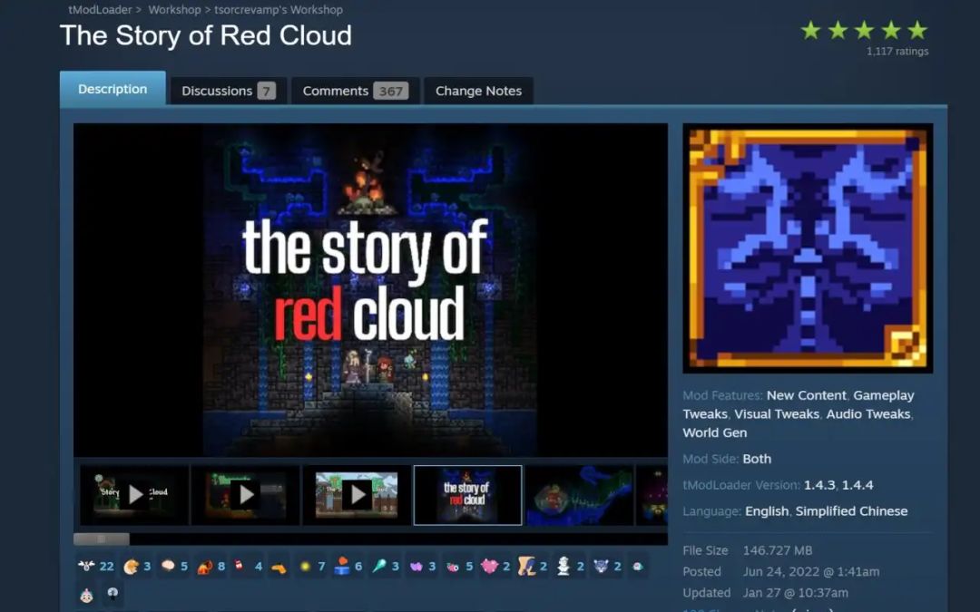Click the brain award icon with 5 count
980x612 pixels.
point(168,566)
